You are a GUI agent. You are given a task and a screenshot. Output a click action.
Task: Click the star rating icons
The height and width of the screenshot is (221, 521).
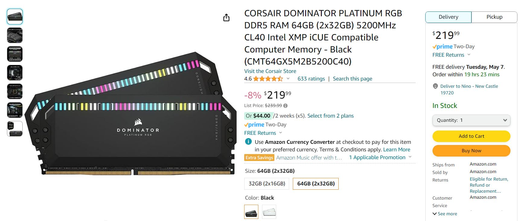(268, 79)
